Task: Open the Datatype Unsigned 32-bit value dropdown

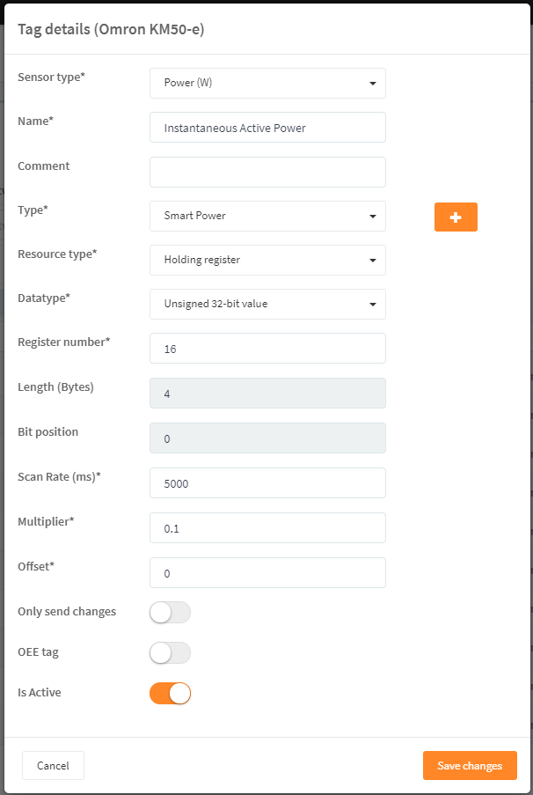Action: 267,305
